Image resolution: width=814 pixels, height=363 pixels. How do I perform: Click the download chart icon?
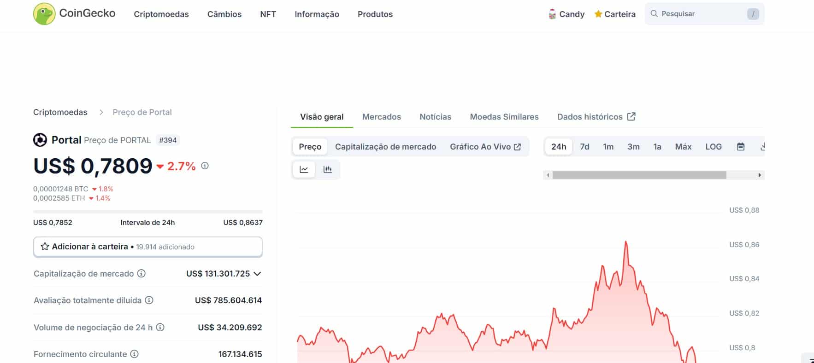click(762, 147)
